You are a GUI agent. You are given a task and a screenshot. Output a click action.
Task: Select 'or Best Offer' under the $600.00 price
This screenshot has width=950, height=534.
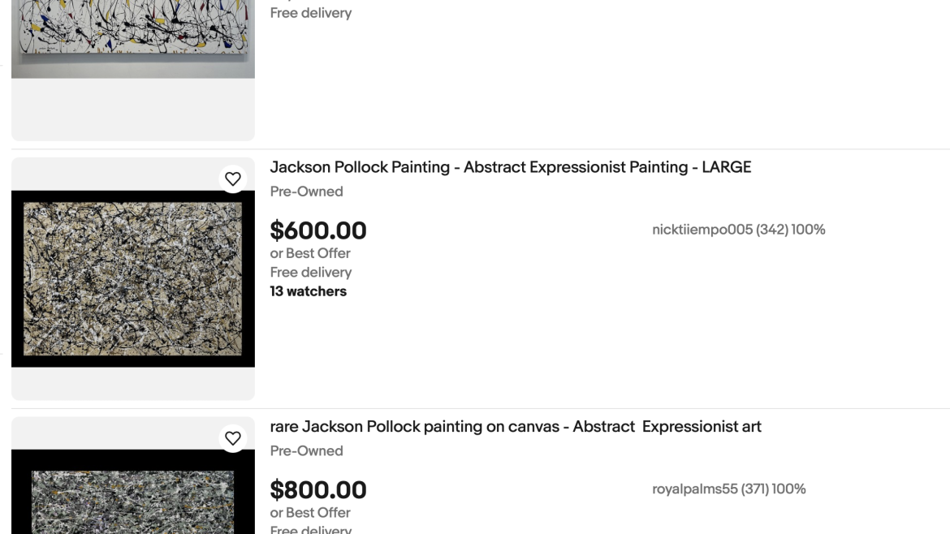[310, 253]
